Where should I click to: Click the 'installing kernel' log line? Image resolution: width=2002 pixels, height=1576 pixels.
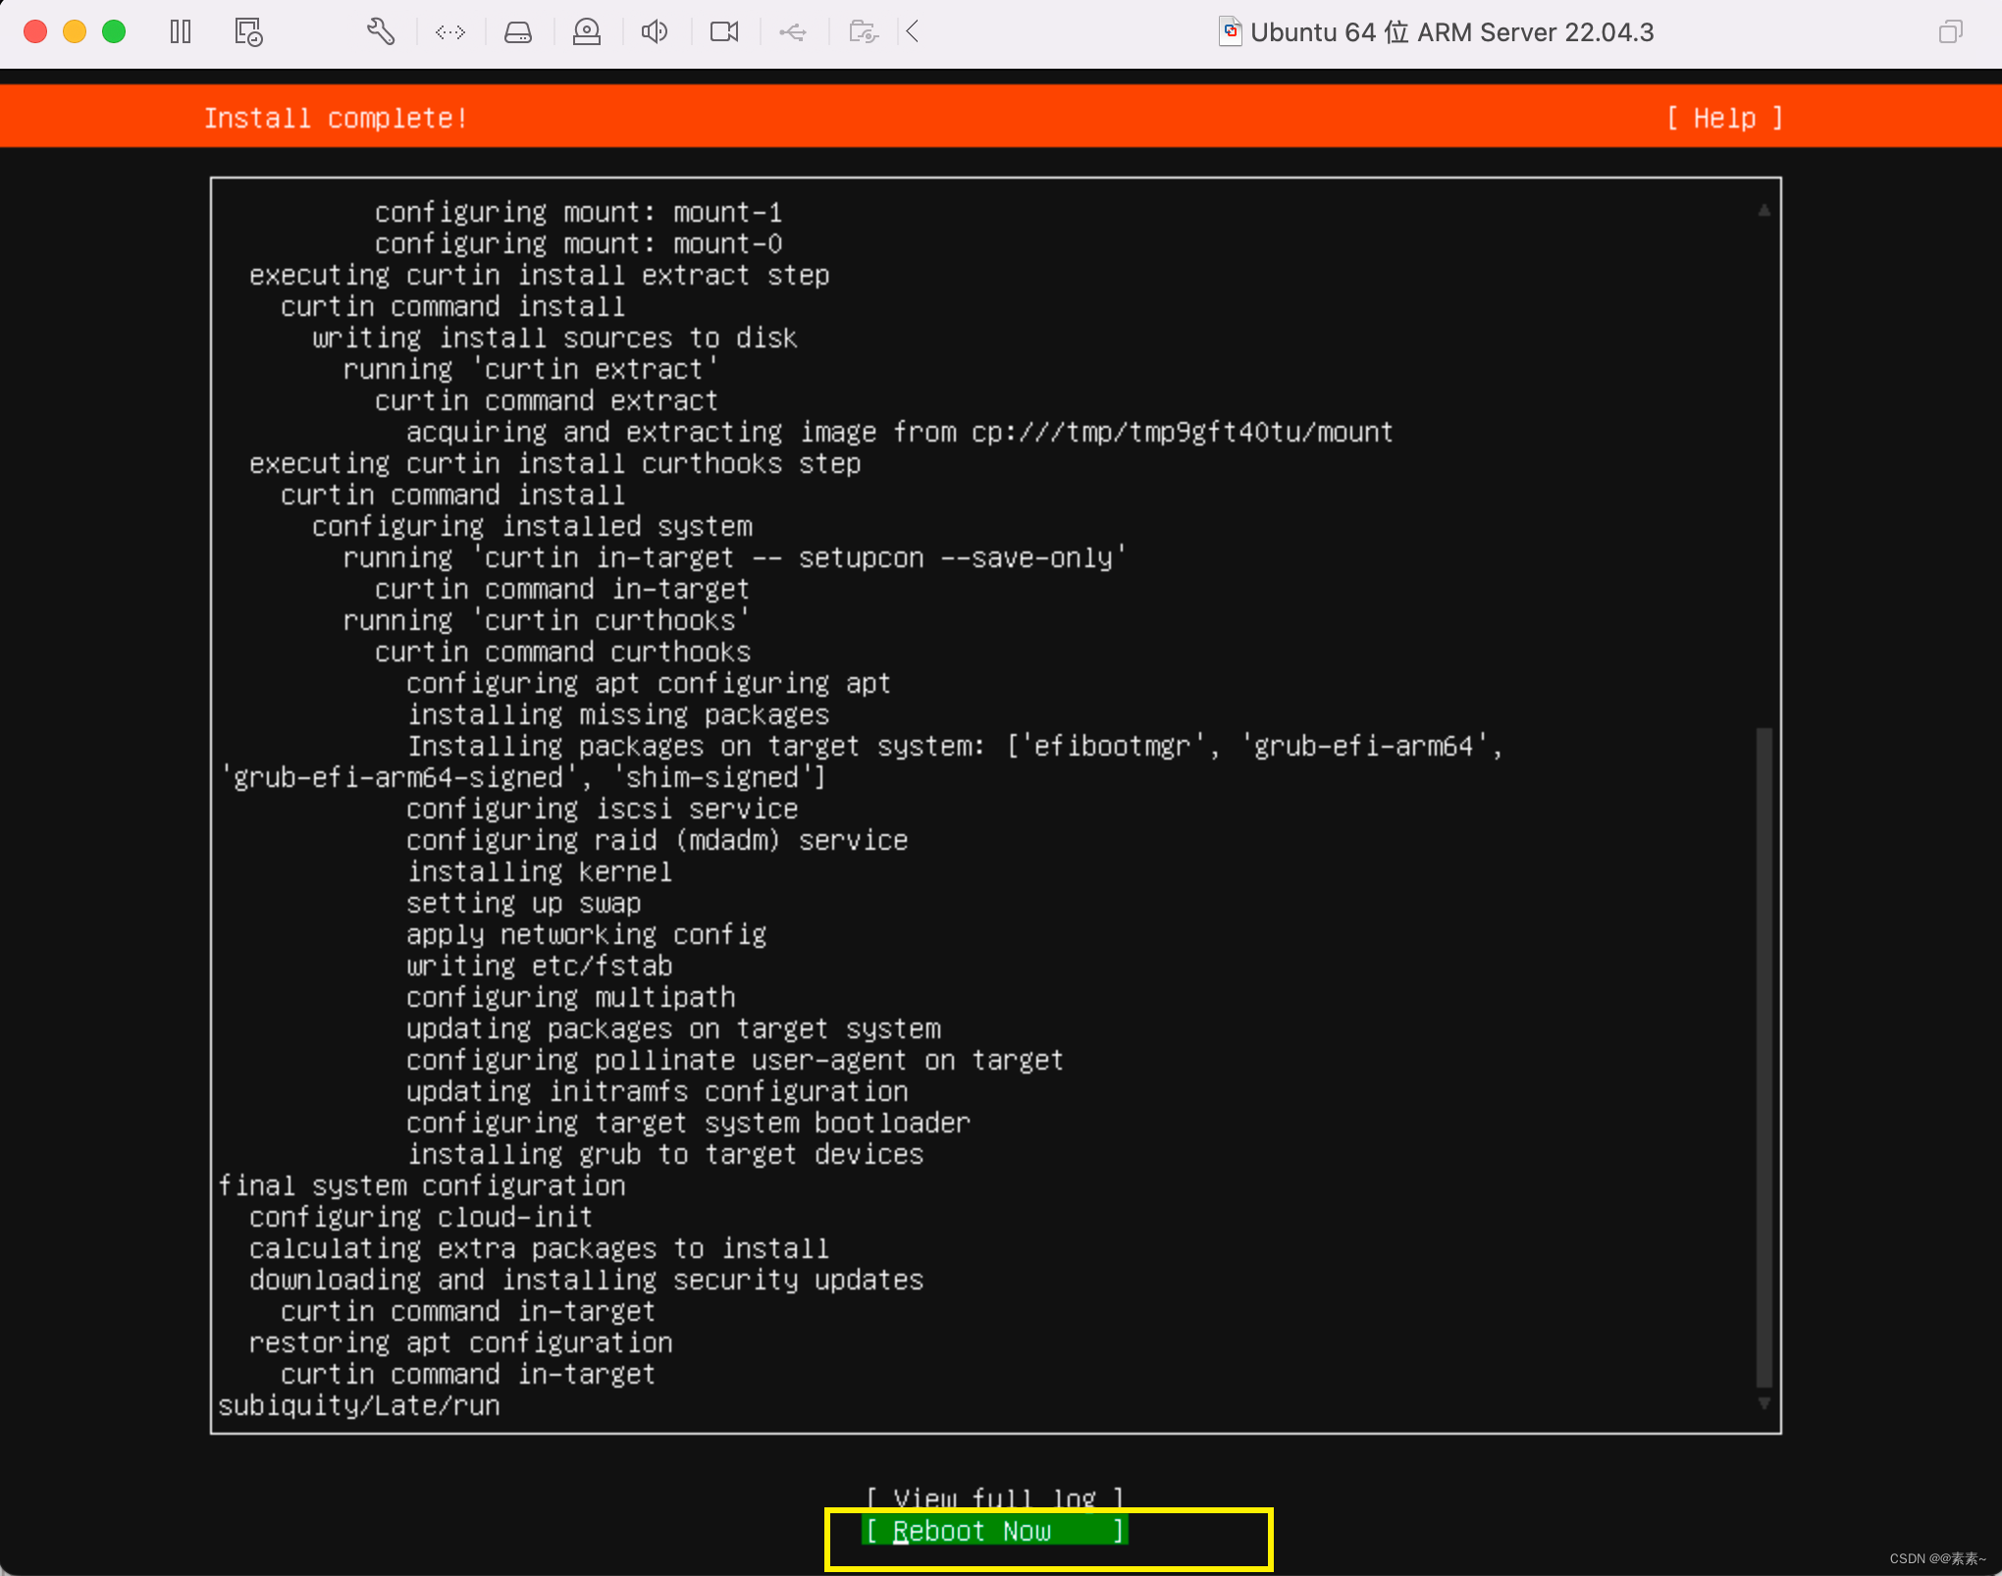pos(540,871)
